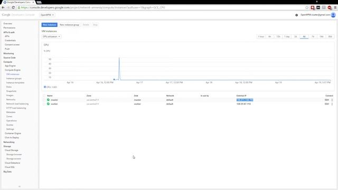Open the black square extension icon
The width and height of the screenshot is (338, 190).
318,7
